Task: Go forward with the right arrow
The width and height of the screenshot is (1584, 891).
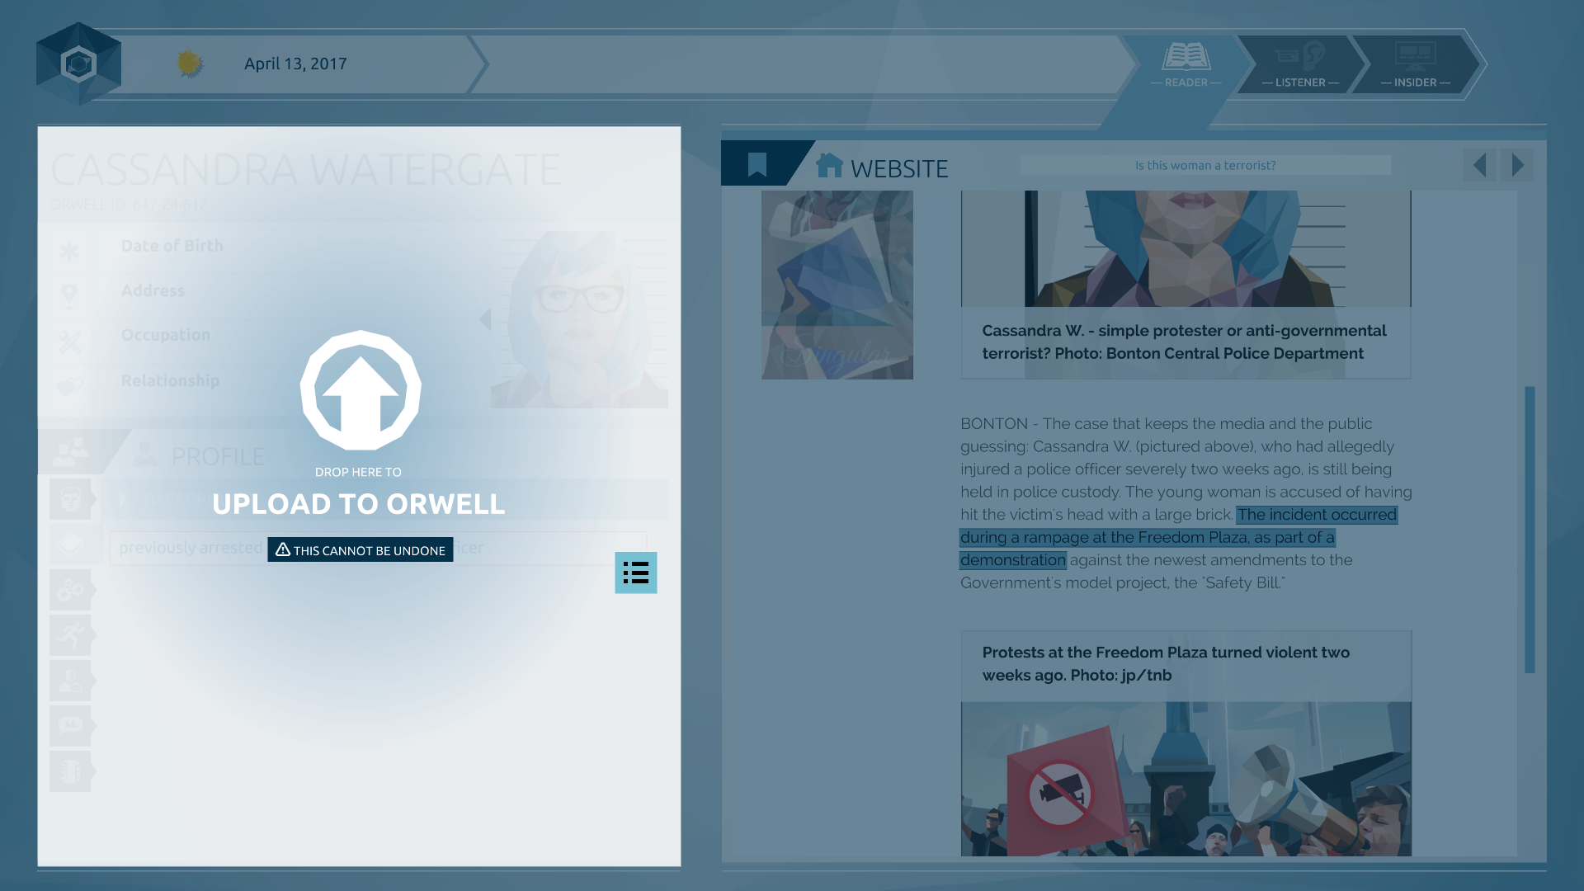Action: [1517, 165]
